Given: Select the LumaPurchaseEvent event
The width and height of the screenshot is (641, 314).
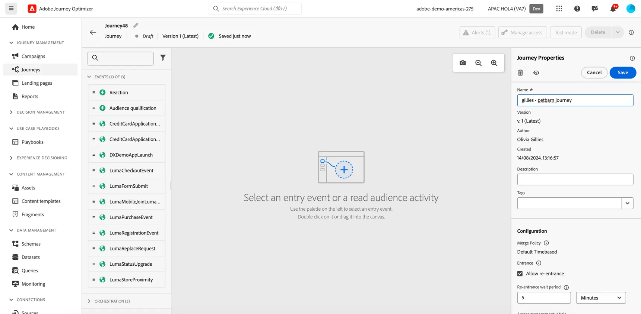Looking at the screenshot, I should point(127,217).
